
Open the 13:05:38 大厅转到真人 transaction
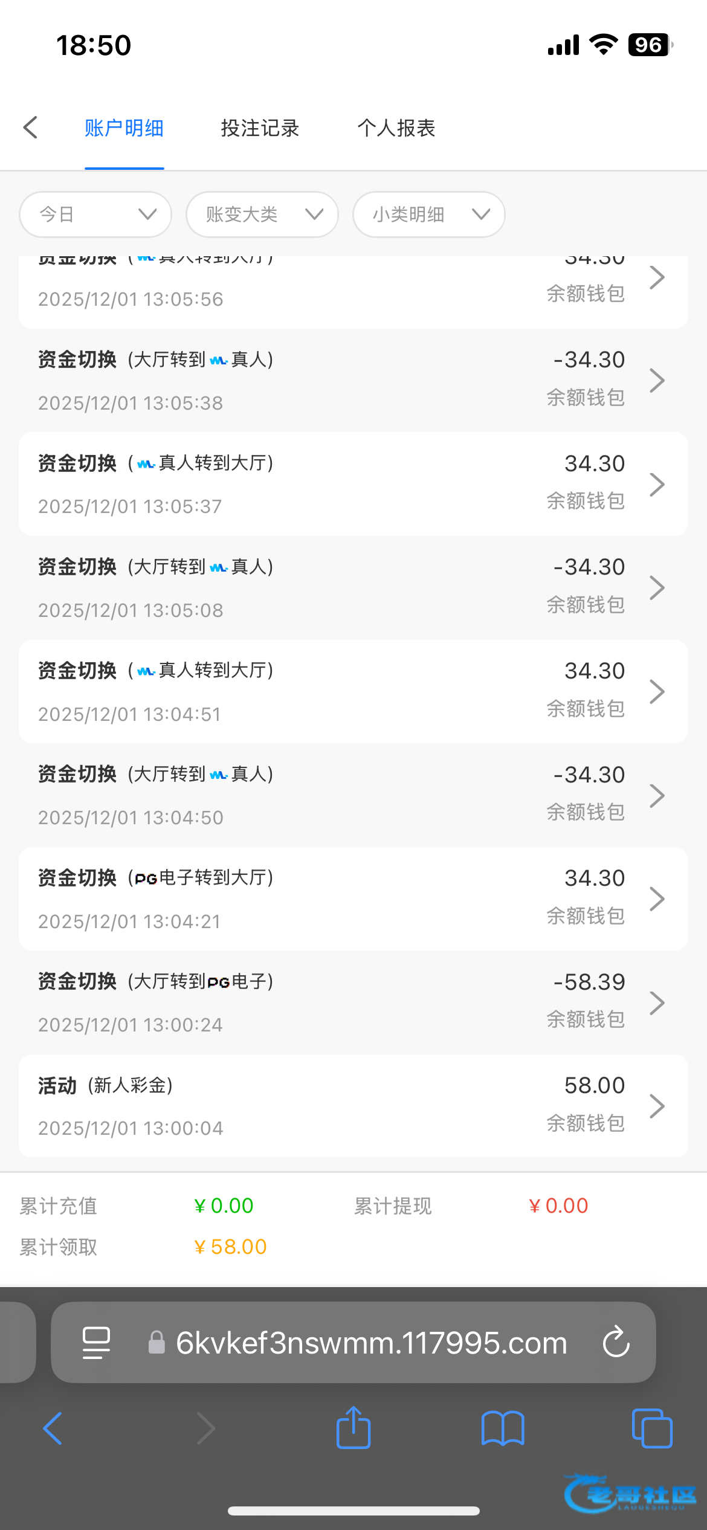(x=353, y=381)
